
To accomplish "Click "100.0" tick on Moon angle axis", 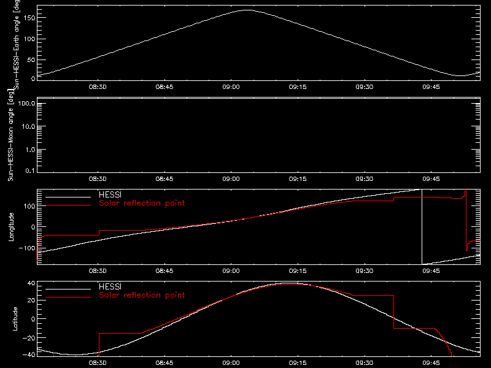I will (x=26, y=104).
